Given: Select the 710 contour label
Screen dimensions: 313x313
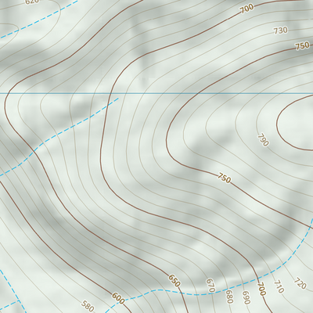Looking at the screenshot, I should point(279,287).
